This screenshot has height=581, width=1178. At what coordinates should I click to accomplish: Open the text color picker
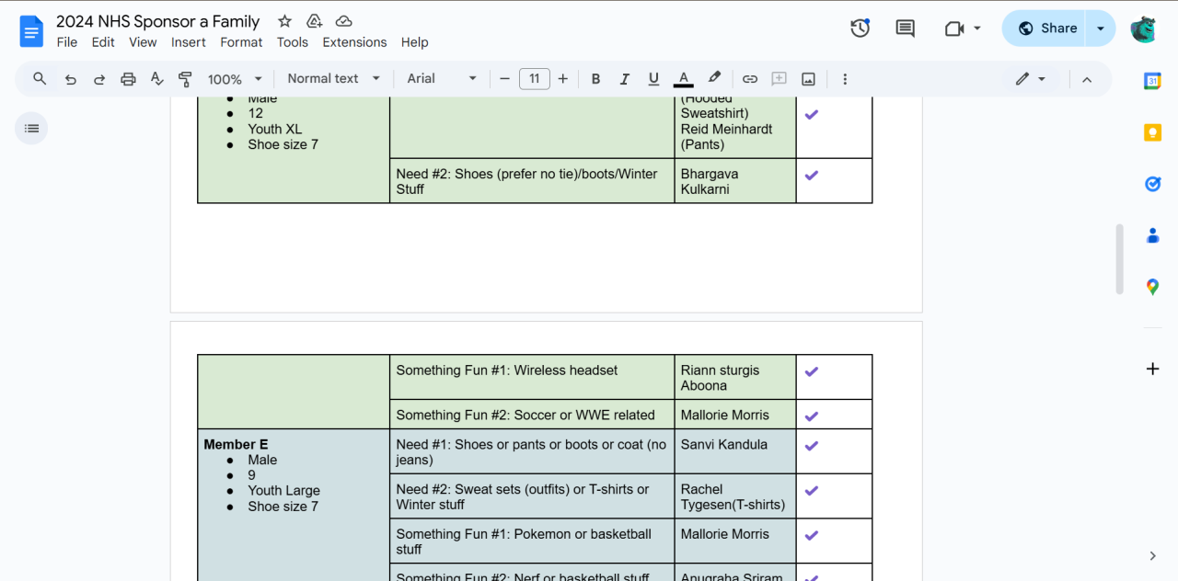coord(683,79)
